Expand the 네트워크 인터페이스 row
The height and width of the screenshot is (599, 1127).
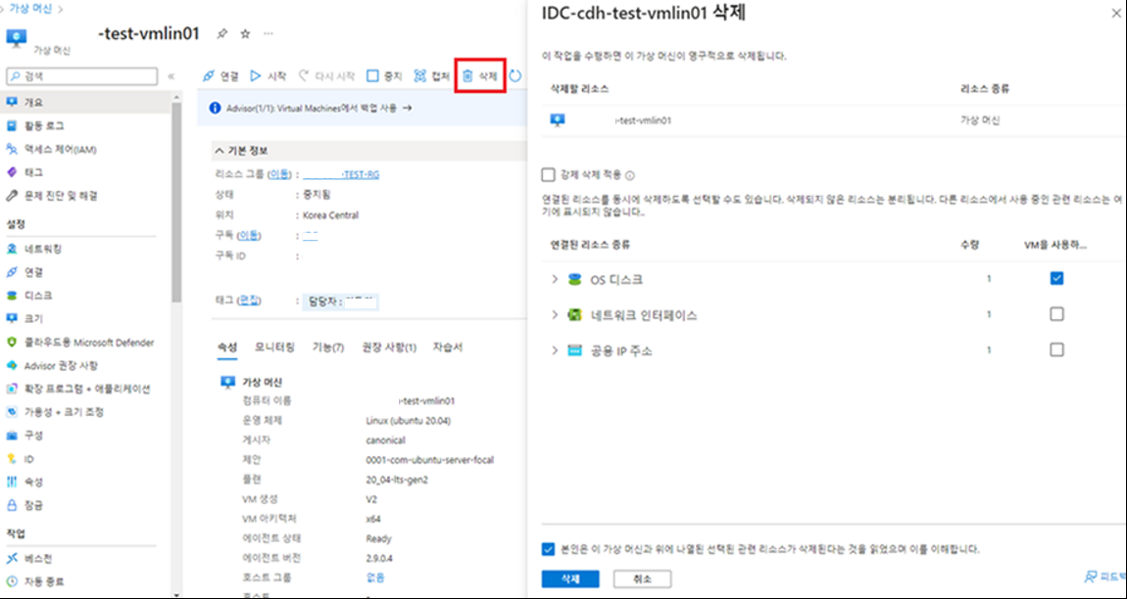[x=554, y=314]
